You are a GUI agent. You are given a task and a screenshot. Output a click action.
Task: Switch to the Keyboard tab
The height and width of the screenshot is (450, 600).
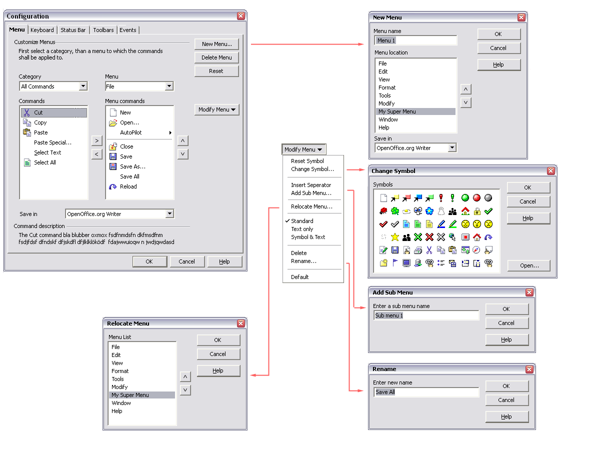[x=42, y=30]
